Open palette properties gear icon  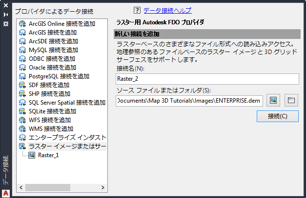point(6,24)
